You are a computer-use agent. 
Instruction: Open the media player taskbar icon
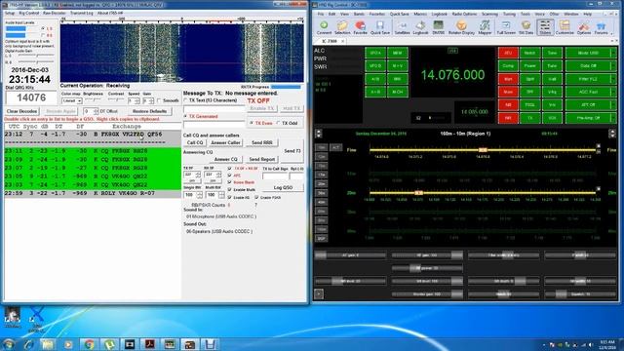68,344
